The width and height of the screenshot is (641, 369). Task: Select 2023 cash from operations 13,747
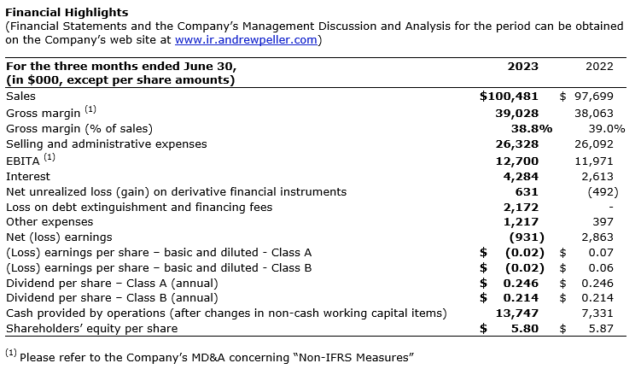tap(527, 314)
